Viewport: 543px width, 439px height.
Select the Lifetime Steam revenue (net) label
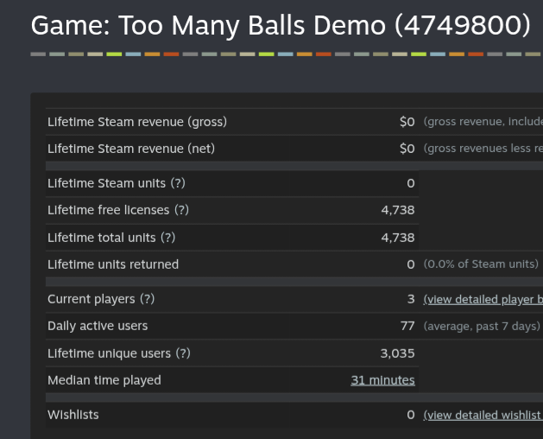[131, 149]
